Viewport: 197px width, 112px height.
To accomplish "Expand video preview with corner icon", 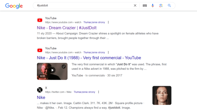I will point(64,67).
